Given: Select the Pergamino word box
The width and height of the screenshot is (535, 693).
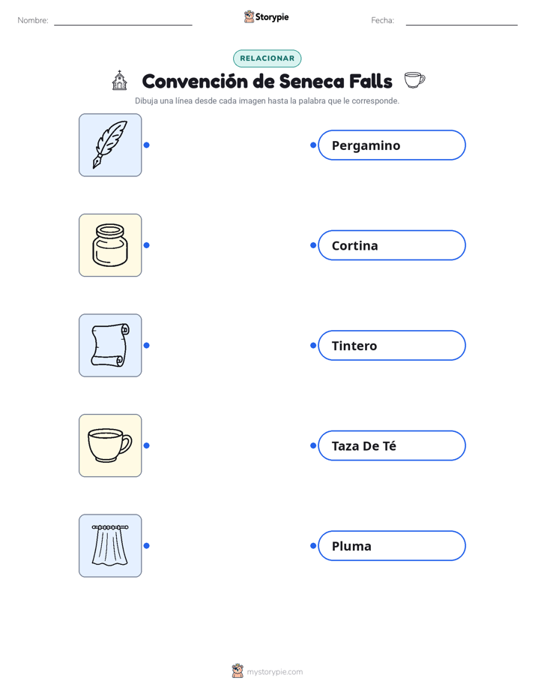Looking at the screenshot, I should (x=392, y=145).
